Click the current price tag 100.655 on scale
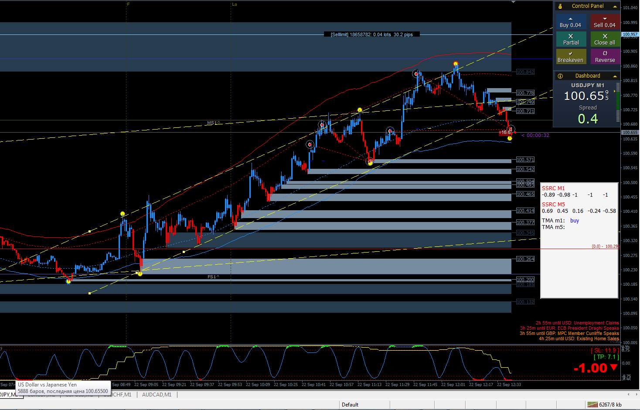The width and height of the screenshot is (640, 410). click(630, 132)
